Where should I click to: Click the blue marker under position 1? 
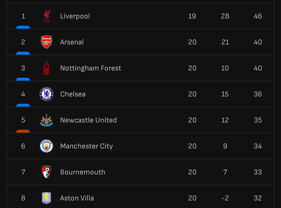click(x=23, y=27)
